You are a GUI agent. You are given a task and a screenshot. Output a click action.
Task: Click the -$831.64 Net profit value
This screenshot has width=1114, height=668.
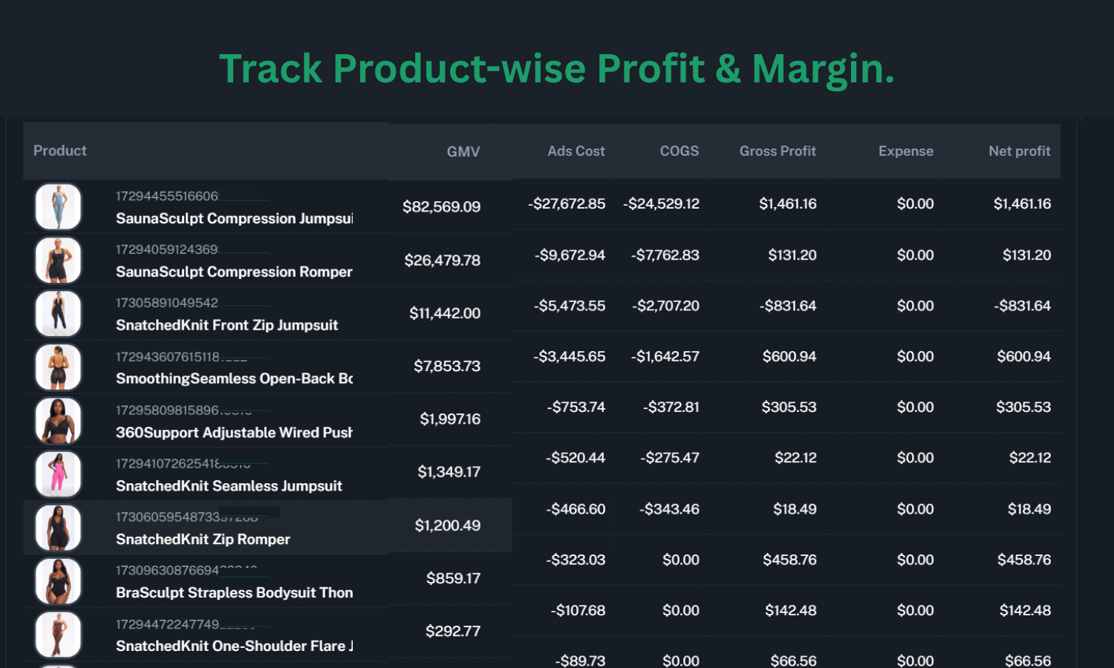pyautogui.click(x=1022, y=306)
